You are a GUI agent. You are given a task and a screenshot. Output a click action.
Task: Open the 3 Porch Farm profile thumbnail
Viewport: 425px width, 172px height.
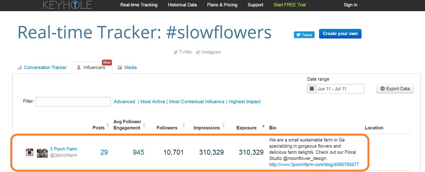42,153
